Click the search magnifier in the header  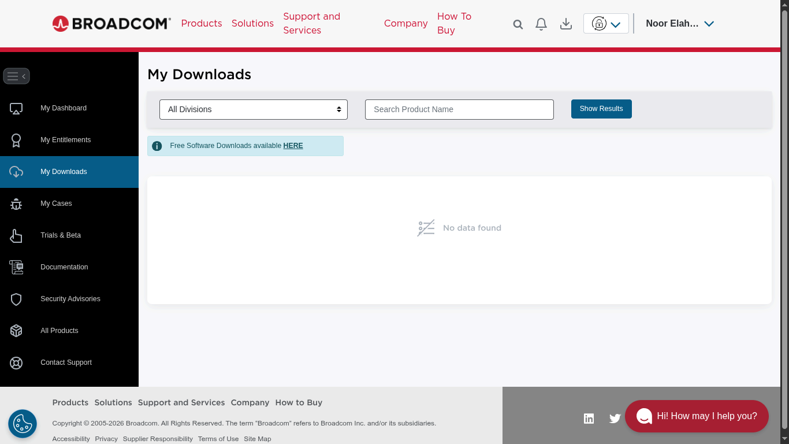(518, 24)
